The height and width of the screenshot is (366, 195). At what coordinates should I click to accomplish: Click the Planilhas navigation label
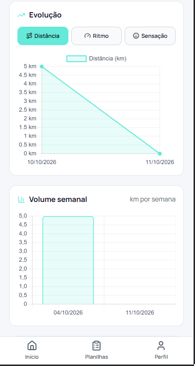point(97,357)
